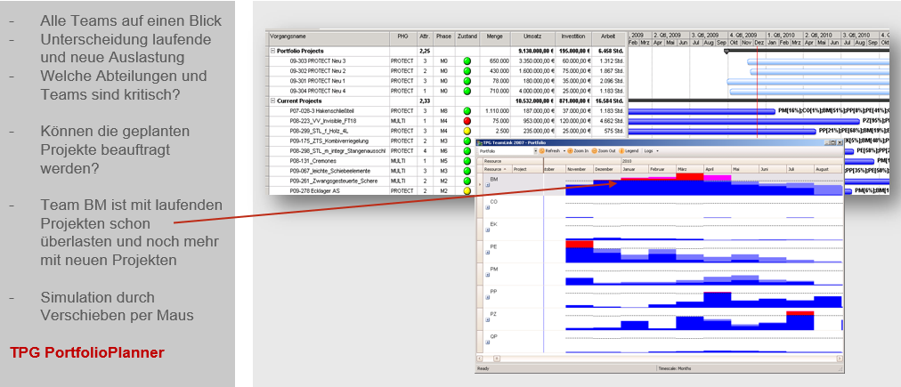Click the Zoom In icon
Image resolution: width=901 pixels, height=387 pixels.
pyautogui.click(x=572, y=151)
